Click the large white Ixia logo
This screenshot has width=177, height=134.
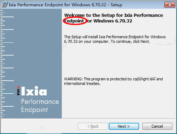tap(34, 91)
